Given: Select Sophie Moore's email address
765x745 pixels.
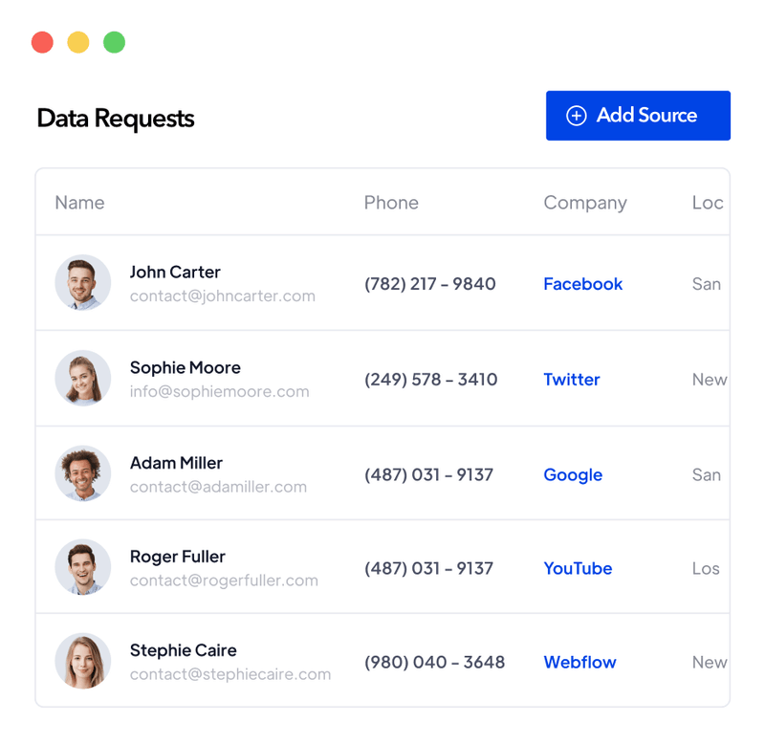Looking at the screenshot, I should 220,392.
